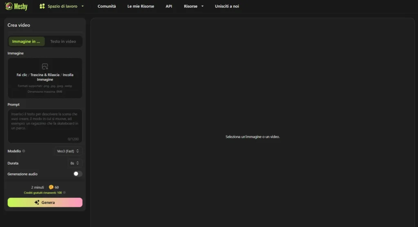Click the Spazio di lavoro workspace grid icon

(42, 7)
